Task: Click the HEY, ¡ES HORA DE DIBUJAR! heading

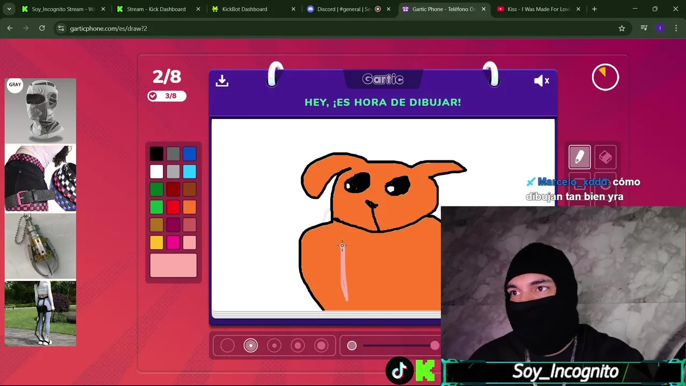Action: 383,102
